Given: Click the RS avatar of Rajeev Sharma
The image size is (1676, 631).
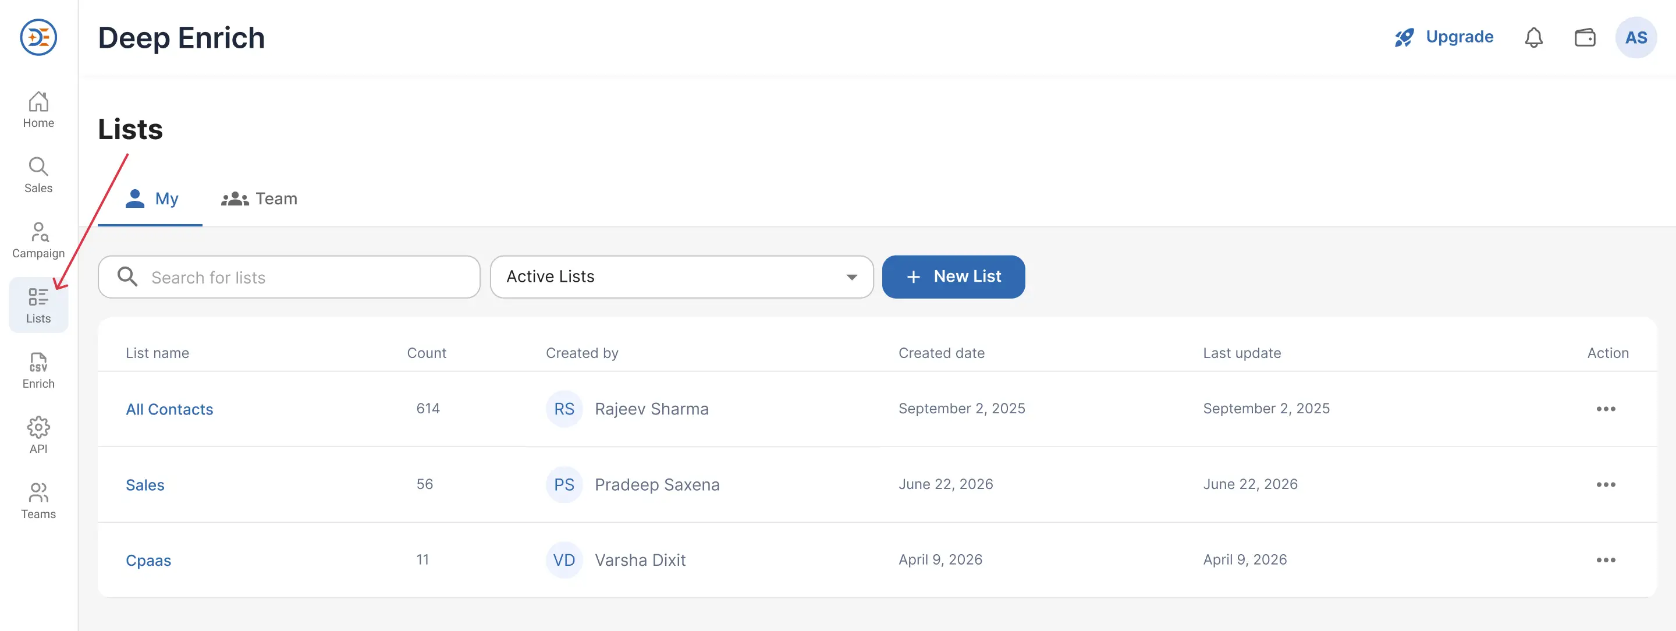Looking at the screenshot, I should coord(564,409).
